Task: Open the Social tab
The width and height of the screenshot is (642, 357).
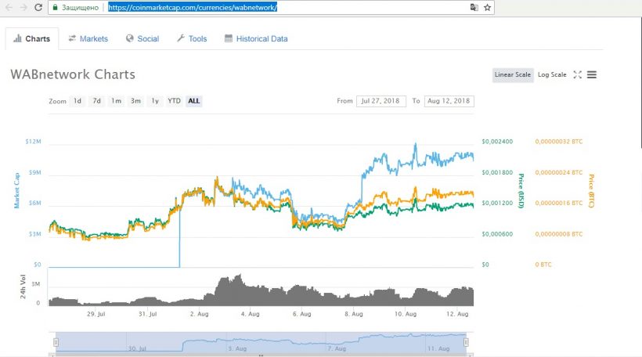Action: [x=142, y=38]
